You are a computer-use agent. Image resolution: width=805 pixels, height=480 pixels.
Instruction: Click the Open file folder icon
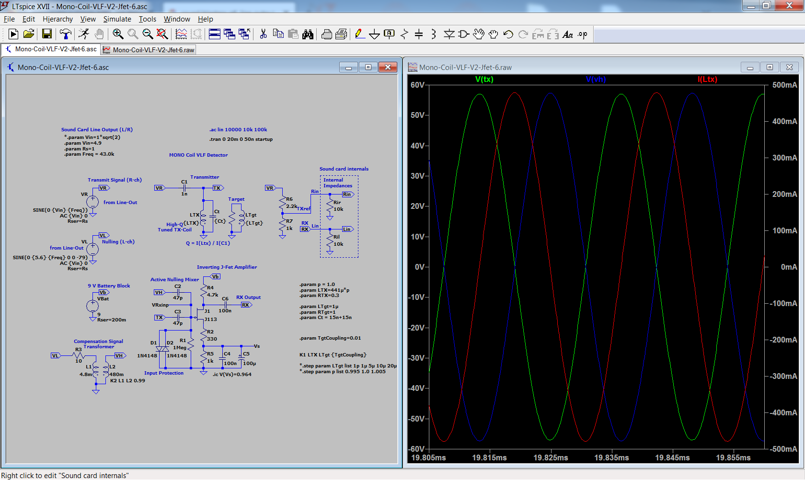(29, 34)
